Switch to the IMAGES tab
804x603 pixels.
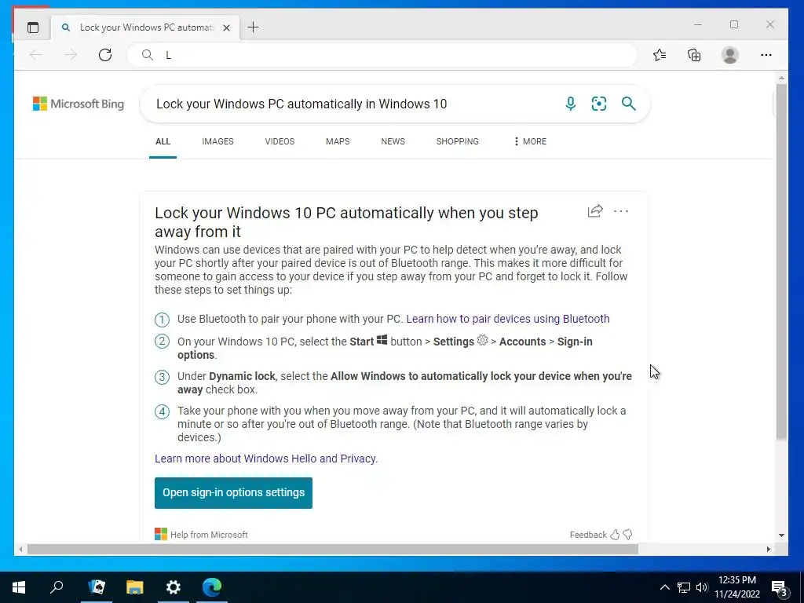pyautogui.click(x=217, y=141)
